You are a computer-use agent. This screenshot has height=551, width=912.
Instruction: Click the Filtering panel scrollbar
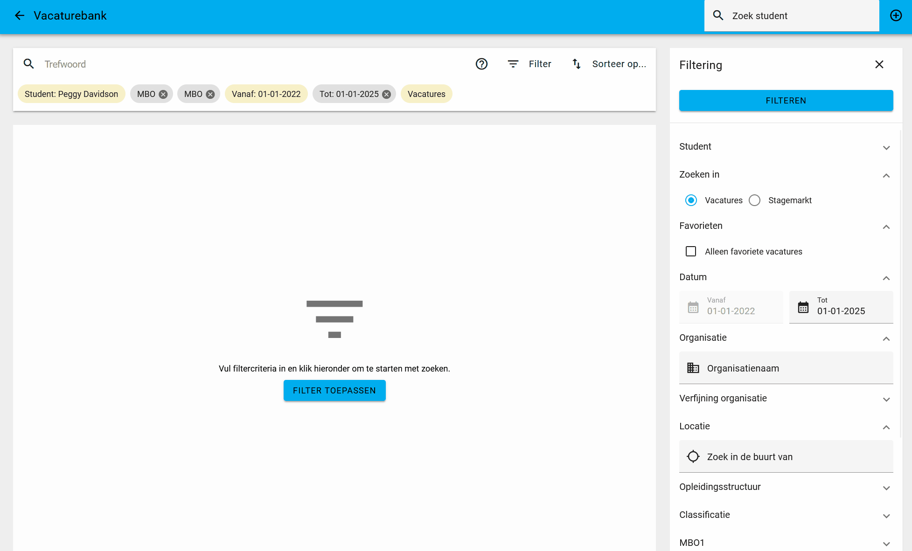coord(900,284)
